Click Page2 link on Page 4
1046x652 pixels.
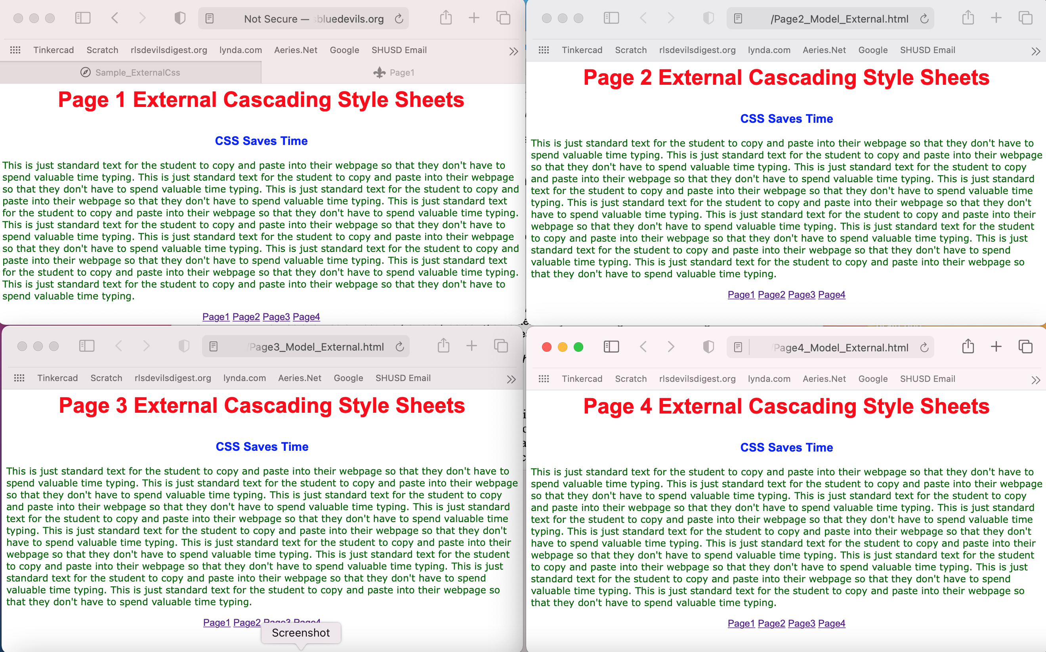point(771,623)
